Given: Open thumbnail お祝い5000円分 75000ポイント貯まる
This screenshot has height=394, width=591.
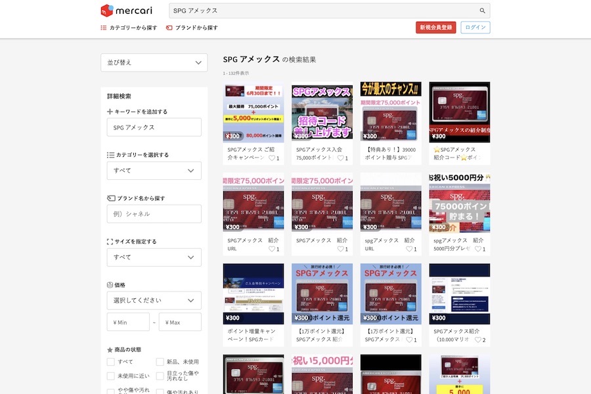Looking at the screenshot, I should (460, 203).
